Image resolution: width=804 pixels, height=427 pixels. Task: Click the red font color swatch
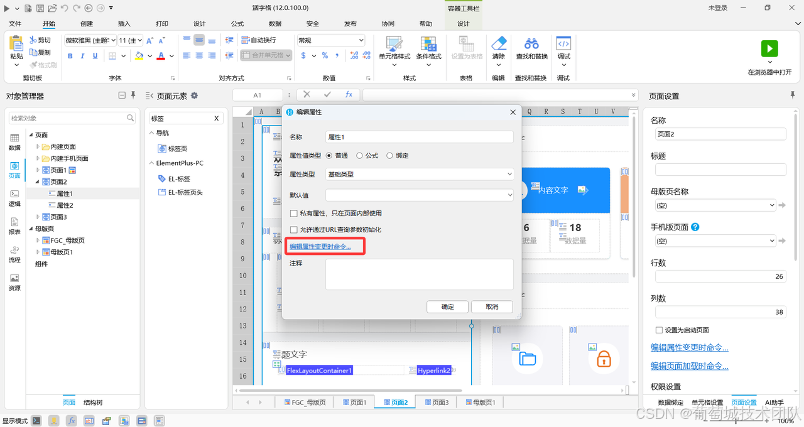point(161,56)
